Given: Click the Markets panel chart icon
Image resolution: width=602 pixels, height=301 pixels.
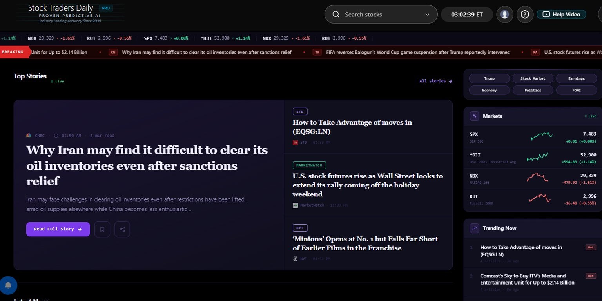Looking at the screenshot, I should tap(475, 116).
